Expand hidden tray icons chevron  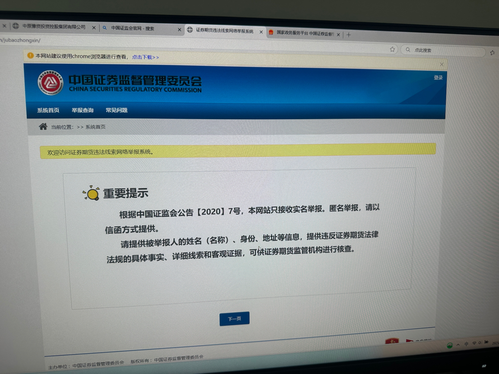458,345
